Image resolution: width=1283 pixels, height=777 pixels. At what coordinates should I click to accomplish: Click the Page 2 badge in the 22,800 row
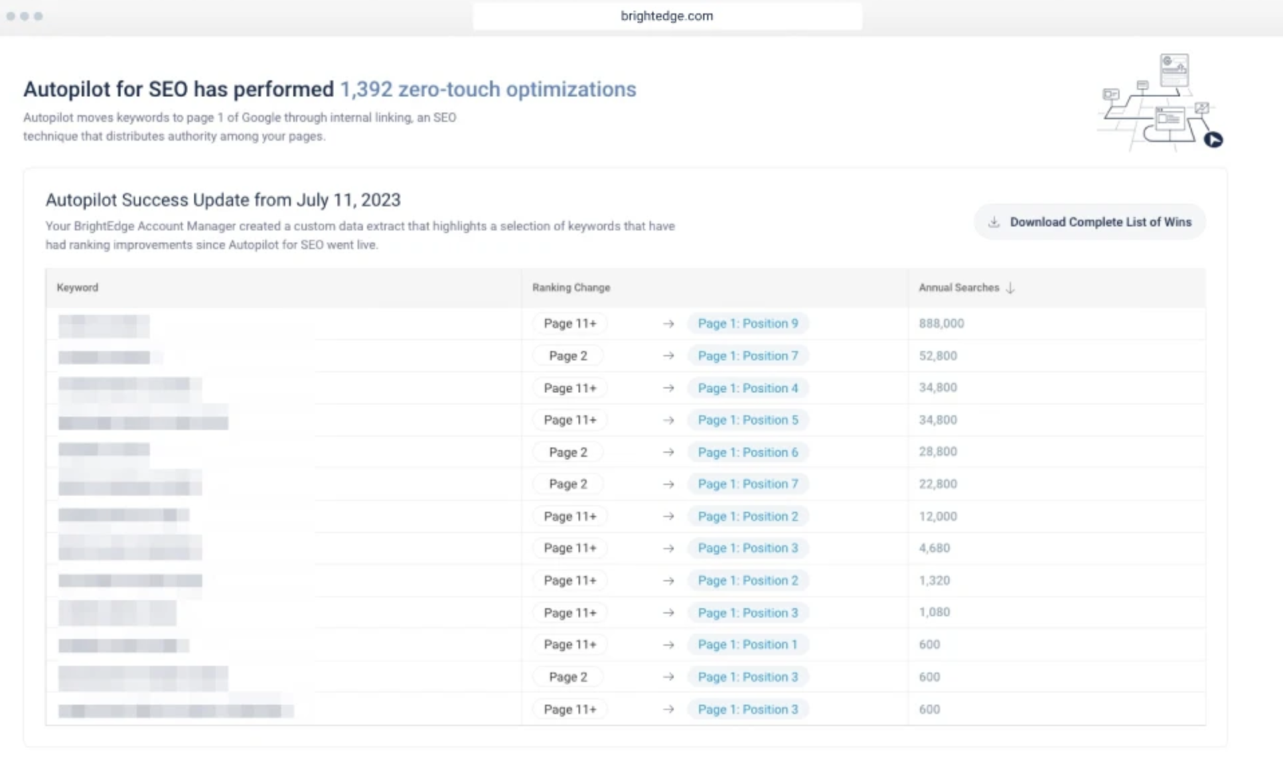[x=567, y=484]
